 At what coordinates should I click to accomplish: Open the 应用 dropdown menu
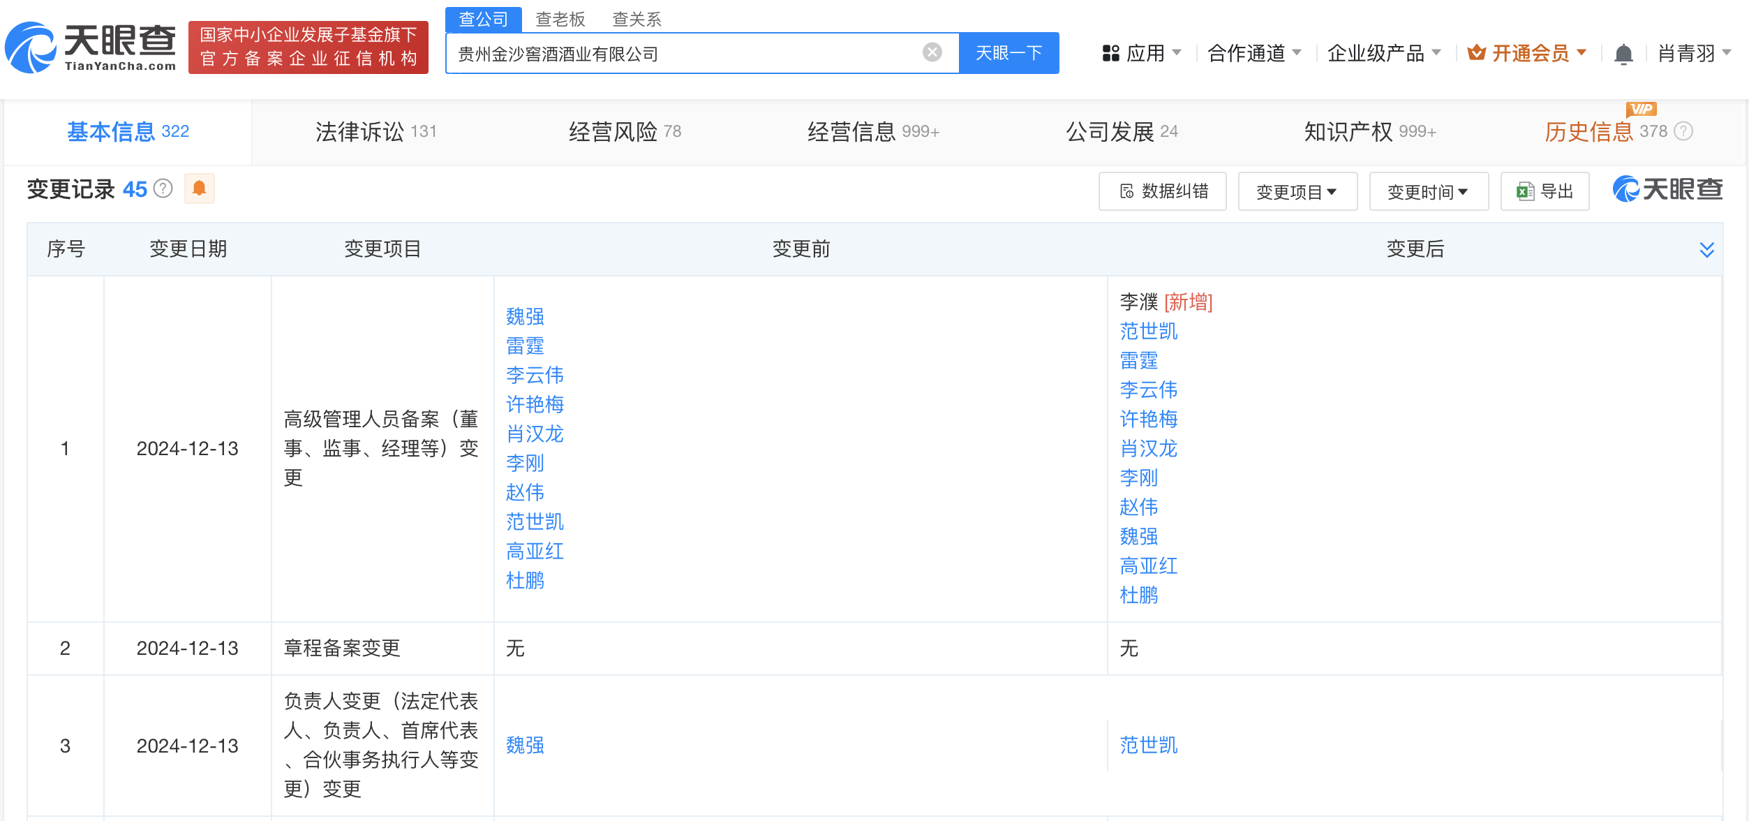1141,53
